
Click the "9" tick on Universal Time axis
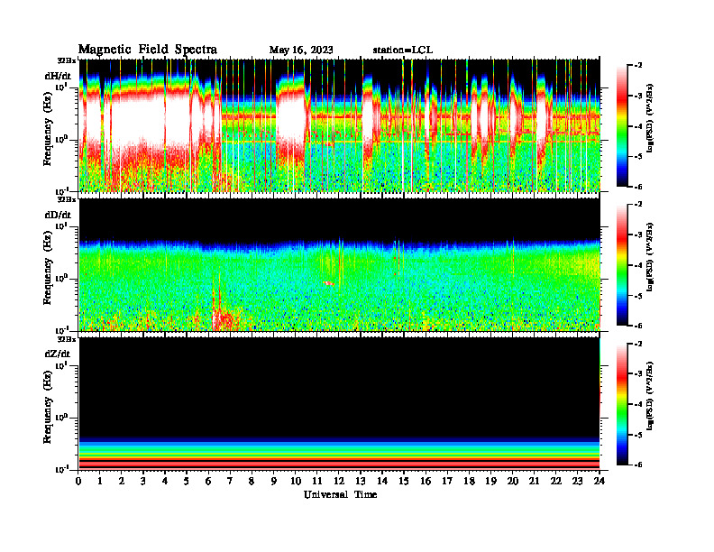click(x=274, y=482)
